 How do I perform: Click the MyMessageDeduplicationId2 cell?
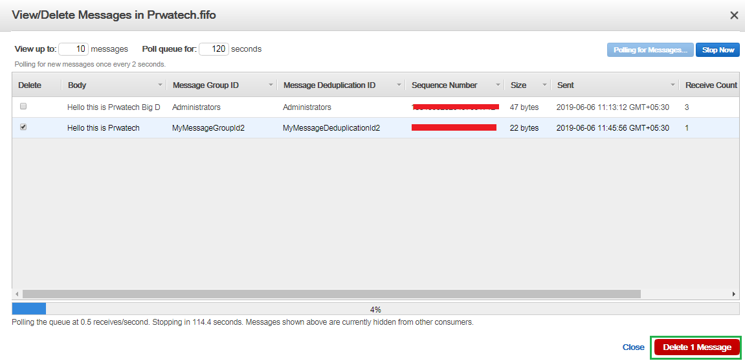tap(331, 128)
